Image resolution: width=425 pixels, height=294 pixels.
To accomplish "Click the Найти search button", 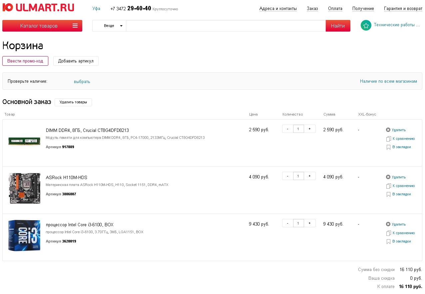I will click(338, 26).
